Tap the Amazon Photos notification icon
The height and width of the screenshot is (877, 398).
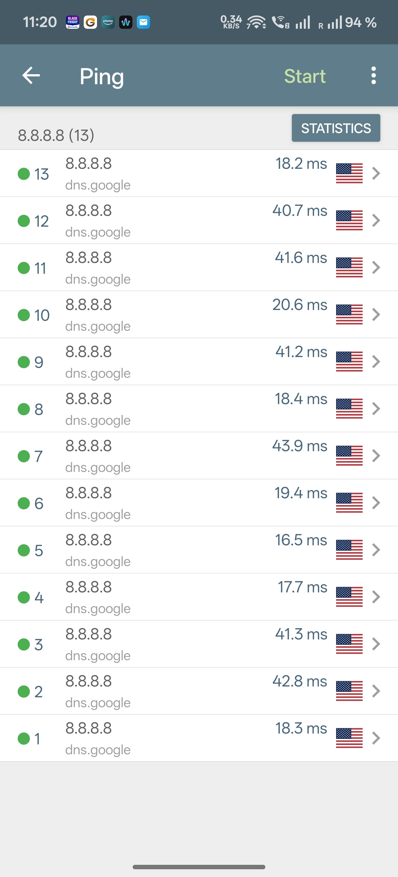pos(108,22)
